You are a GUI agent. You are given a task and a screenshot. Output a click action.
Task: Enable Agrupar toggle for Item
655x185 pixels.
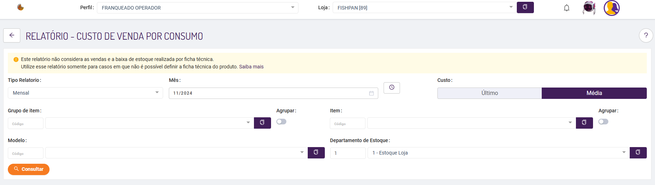point(603,122)
